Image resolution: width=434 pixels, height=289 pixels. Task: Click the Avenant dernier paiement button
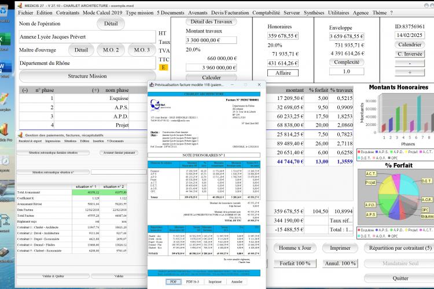[x=119, y=153]
